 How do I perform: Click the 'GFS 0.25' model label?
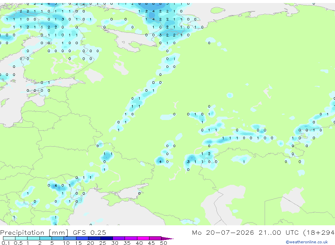(x=89, y=233)
